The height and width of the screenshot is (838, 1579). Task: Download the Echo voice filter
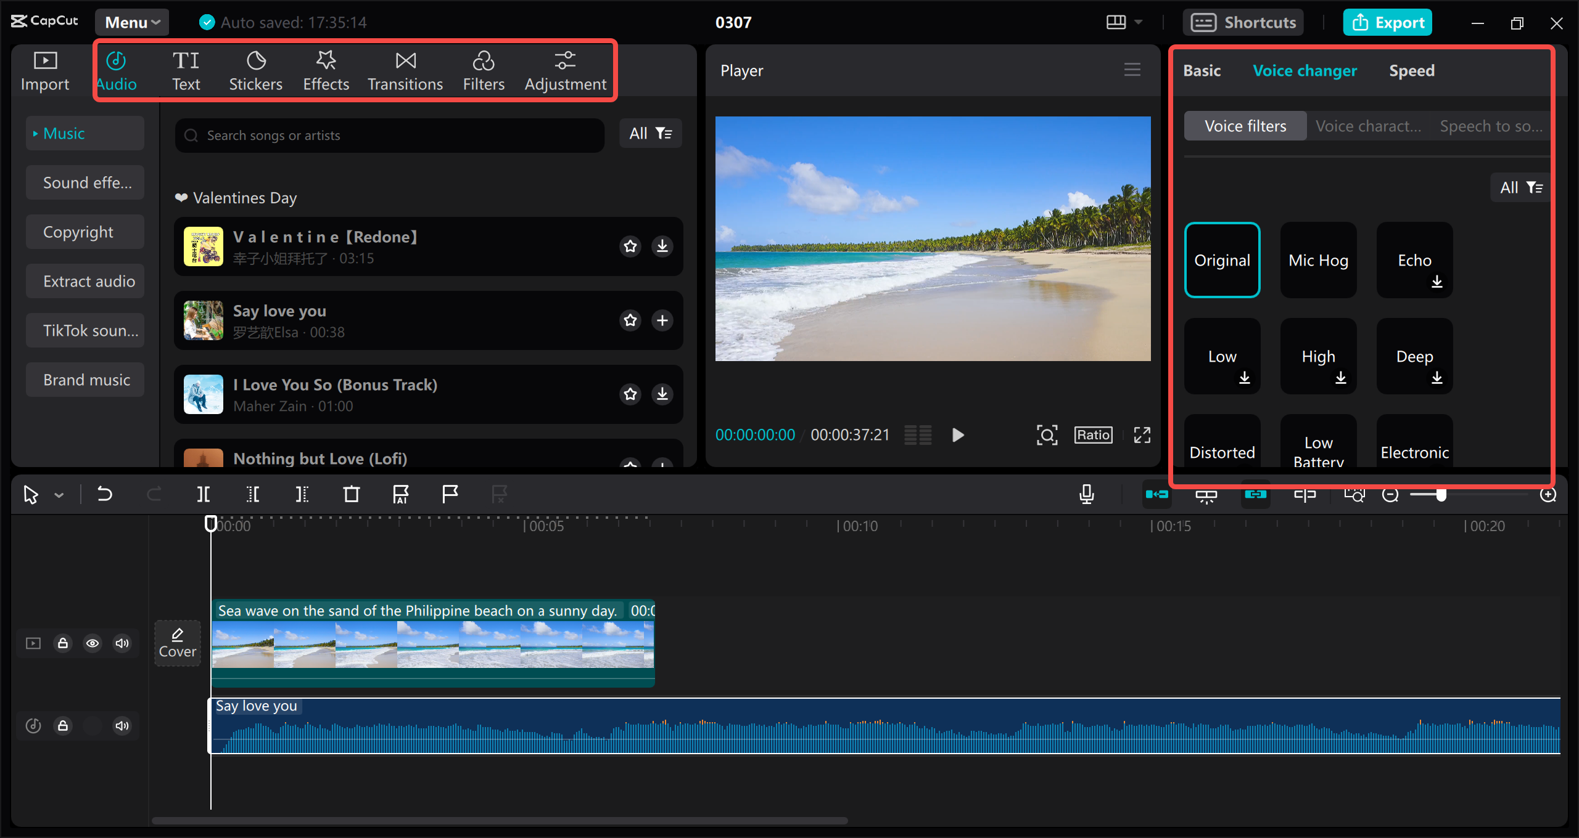coord(1438,282)
